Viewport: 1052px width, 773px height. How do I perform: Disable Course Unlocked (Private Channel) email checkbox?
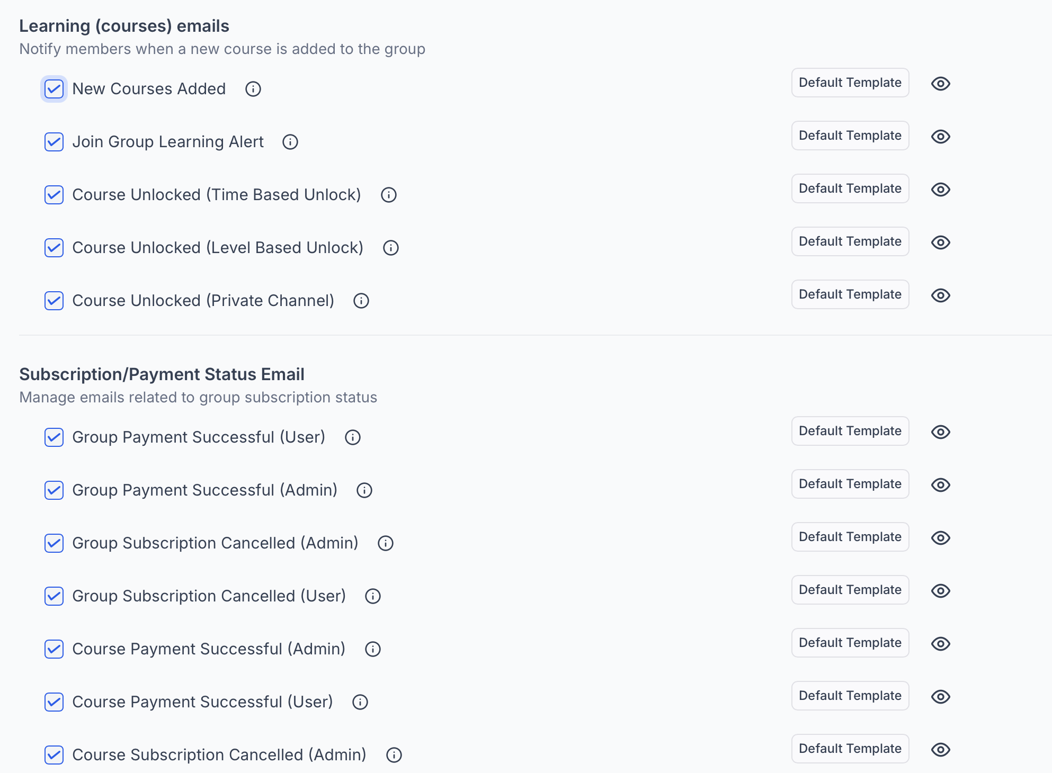tap(54, 301)
